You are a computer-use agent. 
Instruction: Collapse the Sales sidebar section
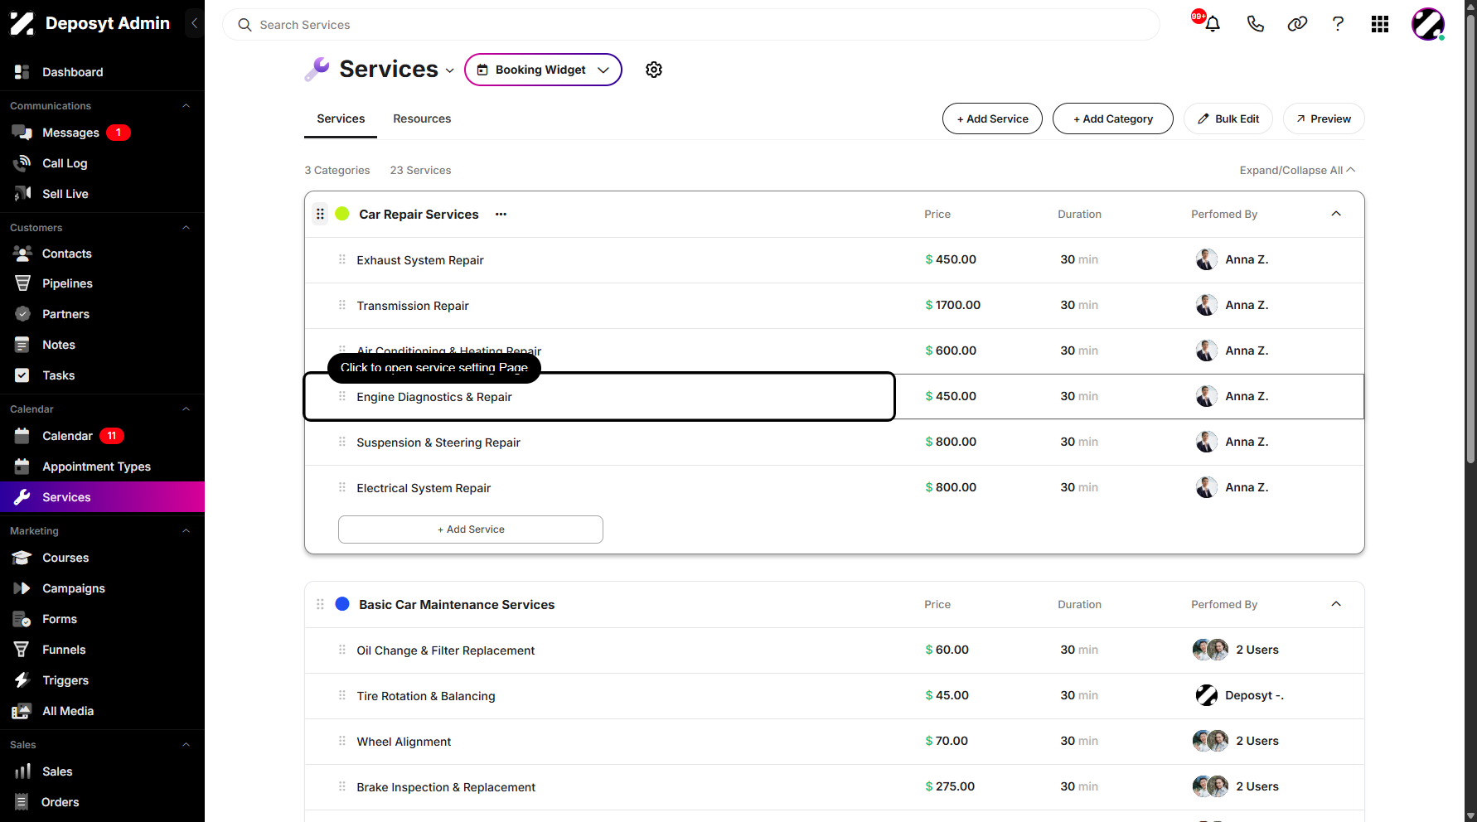pyautogui.click(x=186, y=745)
